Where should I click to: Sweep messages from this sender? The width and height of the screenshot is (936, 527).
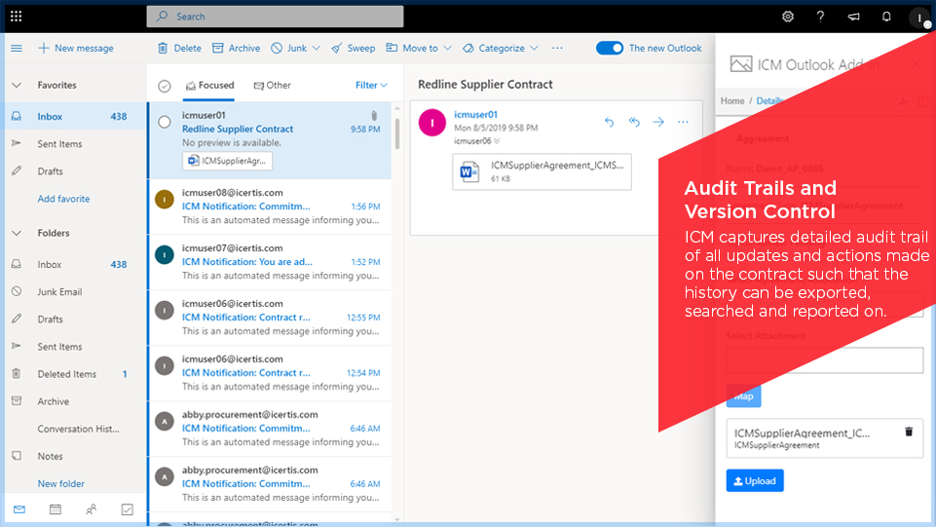354,49
